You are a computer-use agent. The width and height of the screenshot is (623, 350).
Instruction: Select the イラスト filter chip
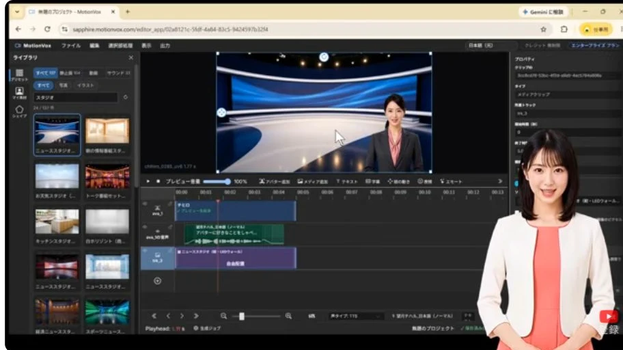85,85
